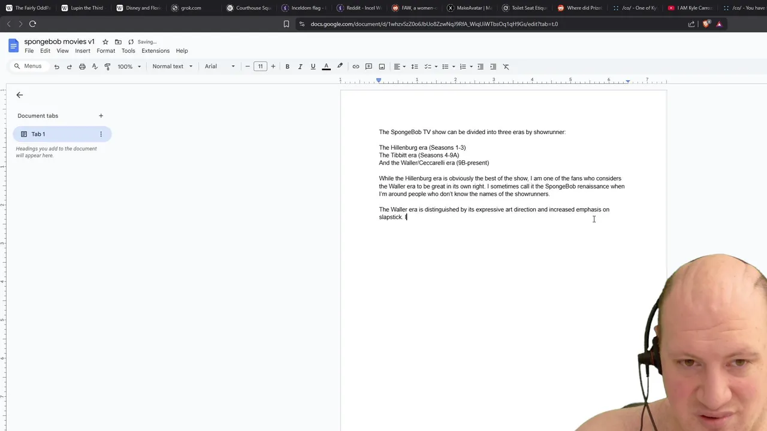The image size is (767, 431).
Task: Insert a numbered list
Action: click(463, 66)
